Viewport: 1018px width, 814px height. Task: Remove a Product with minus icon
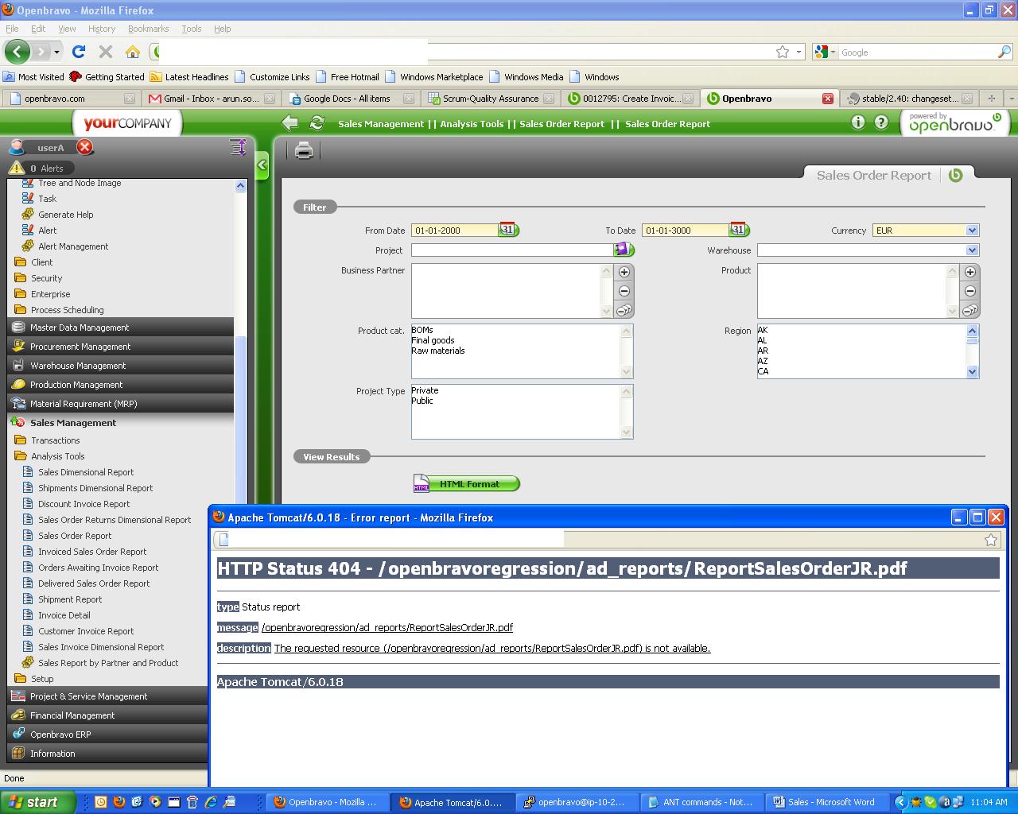click(x=970, y=291)
